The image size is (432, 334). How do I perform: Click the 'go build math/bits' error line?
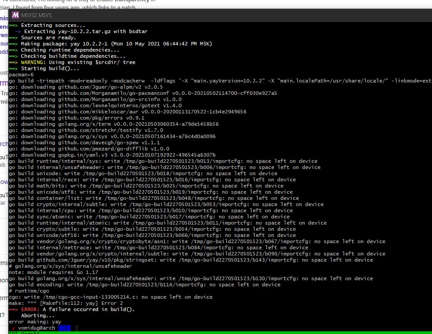[146, 186]
